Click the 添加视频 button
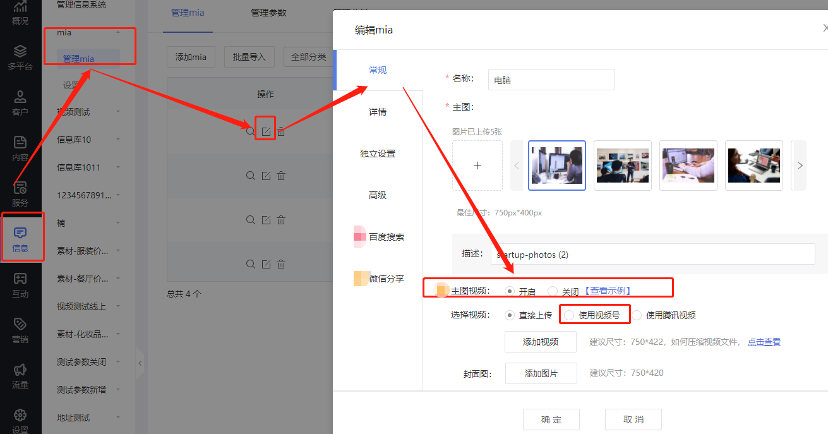The height and width of the screenshot is (434, 828). click(541, 342)
